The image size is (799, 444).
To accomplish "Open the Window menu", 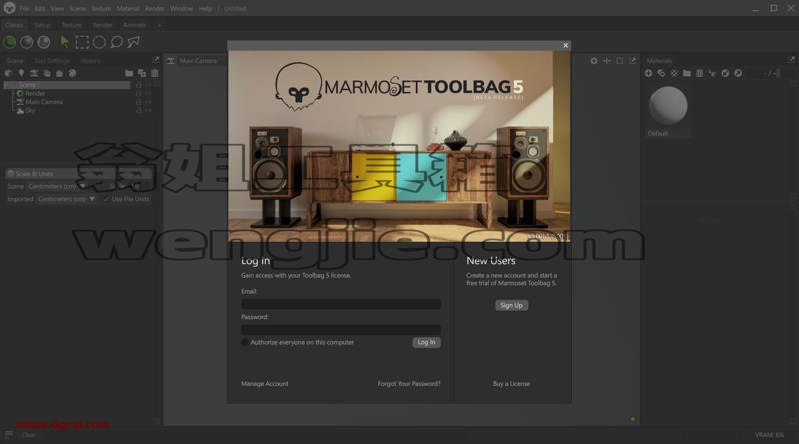I will (181, 9).
